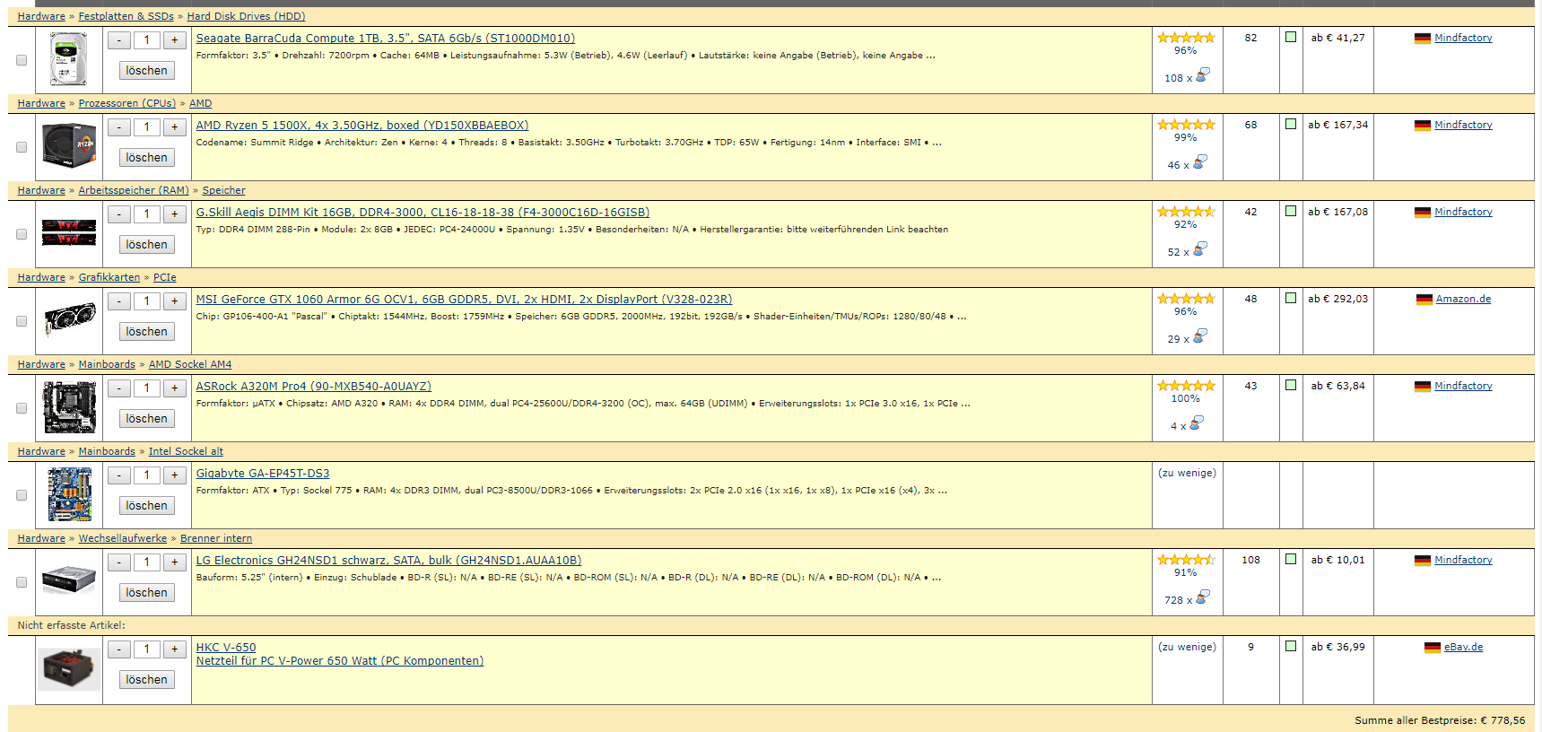Delete MSI GeForce with löschen button
Viewport: 1542px width, 732px height.
pyautogui.click(x=147, y=332)
